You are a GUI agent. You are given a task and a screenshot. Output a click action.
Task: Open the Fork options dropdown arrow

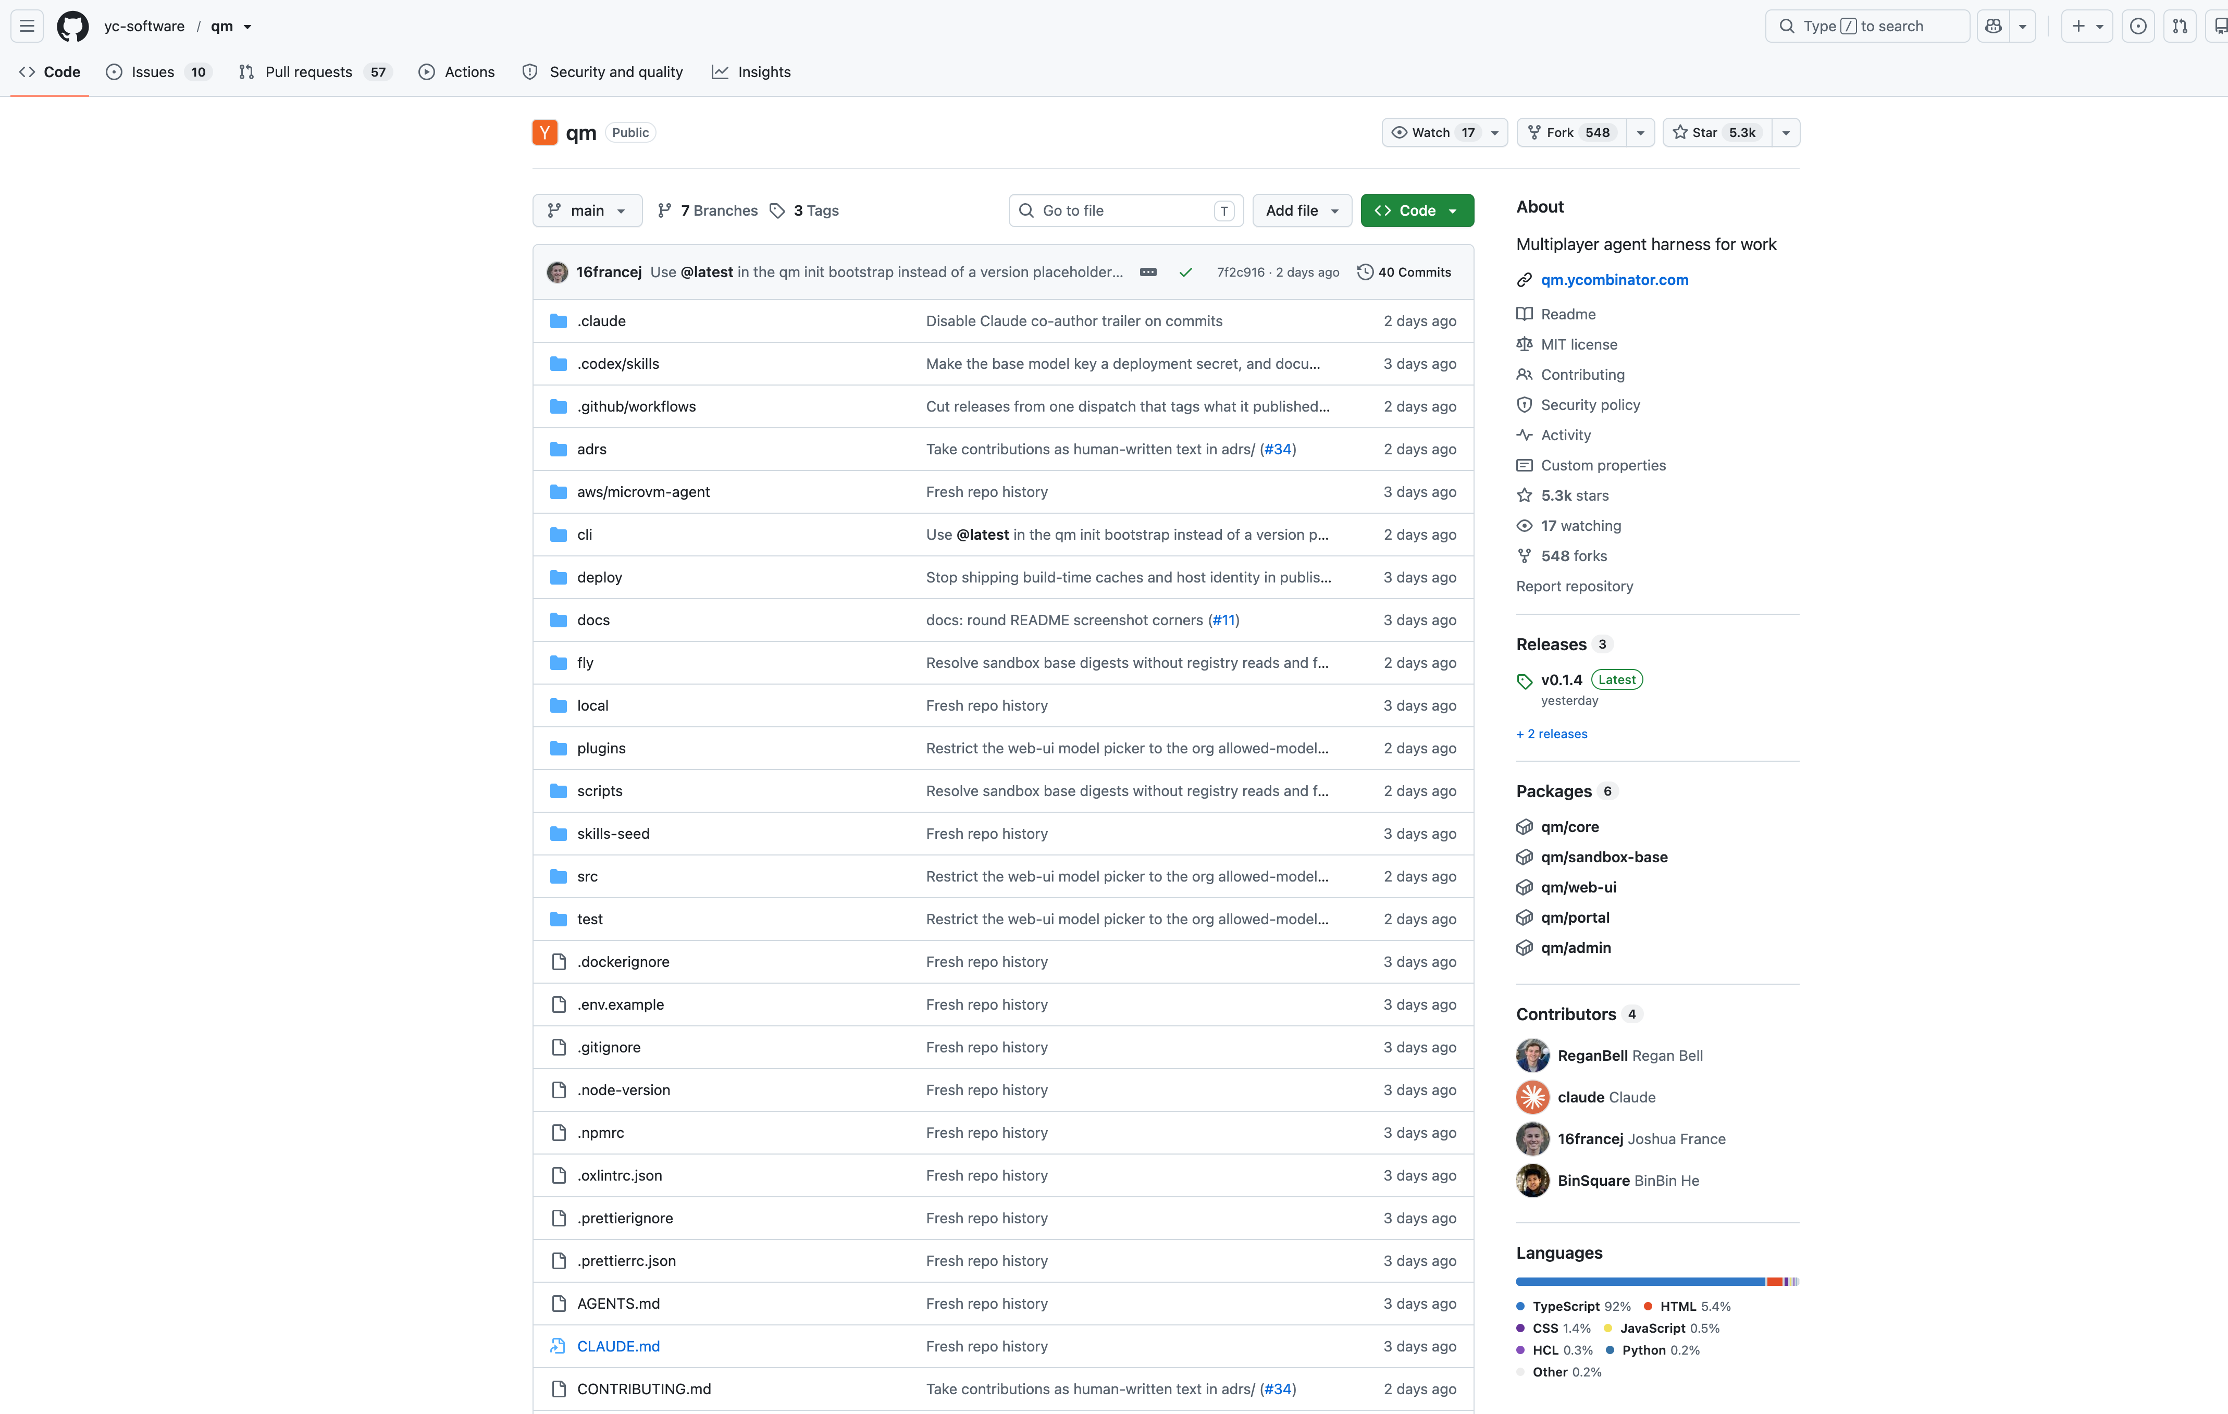(x=1640, y=132)
